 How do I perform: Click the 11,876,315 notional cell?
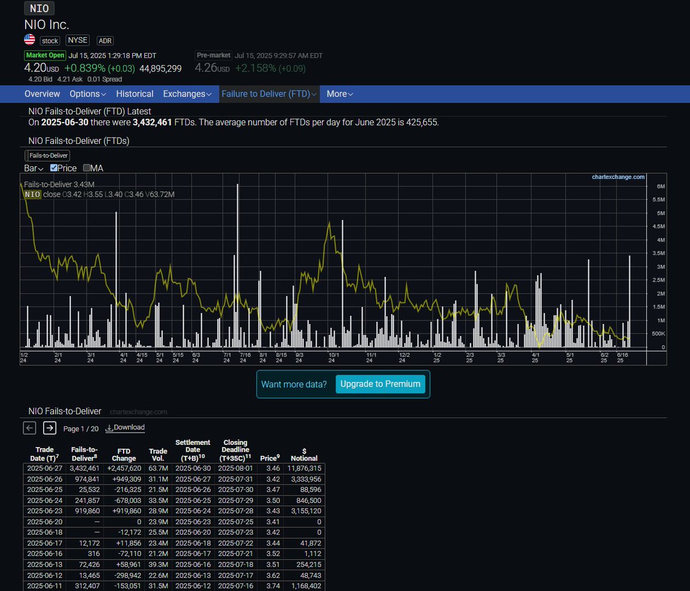[x=304, y=468]
